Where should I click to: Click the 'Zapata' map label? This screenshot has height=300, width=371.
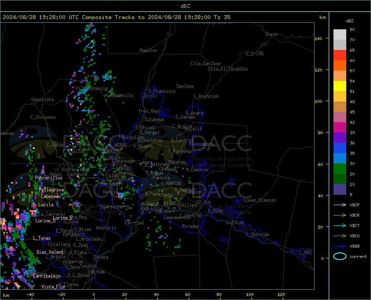click(101, 257)
